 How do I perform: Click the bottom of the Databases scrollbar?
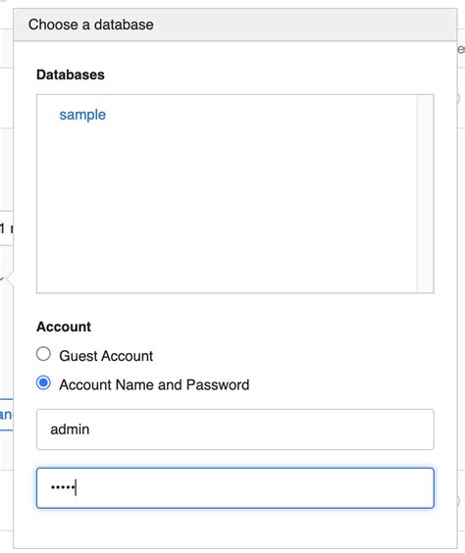point(425,287)
